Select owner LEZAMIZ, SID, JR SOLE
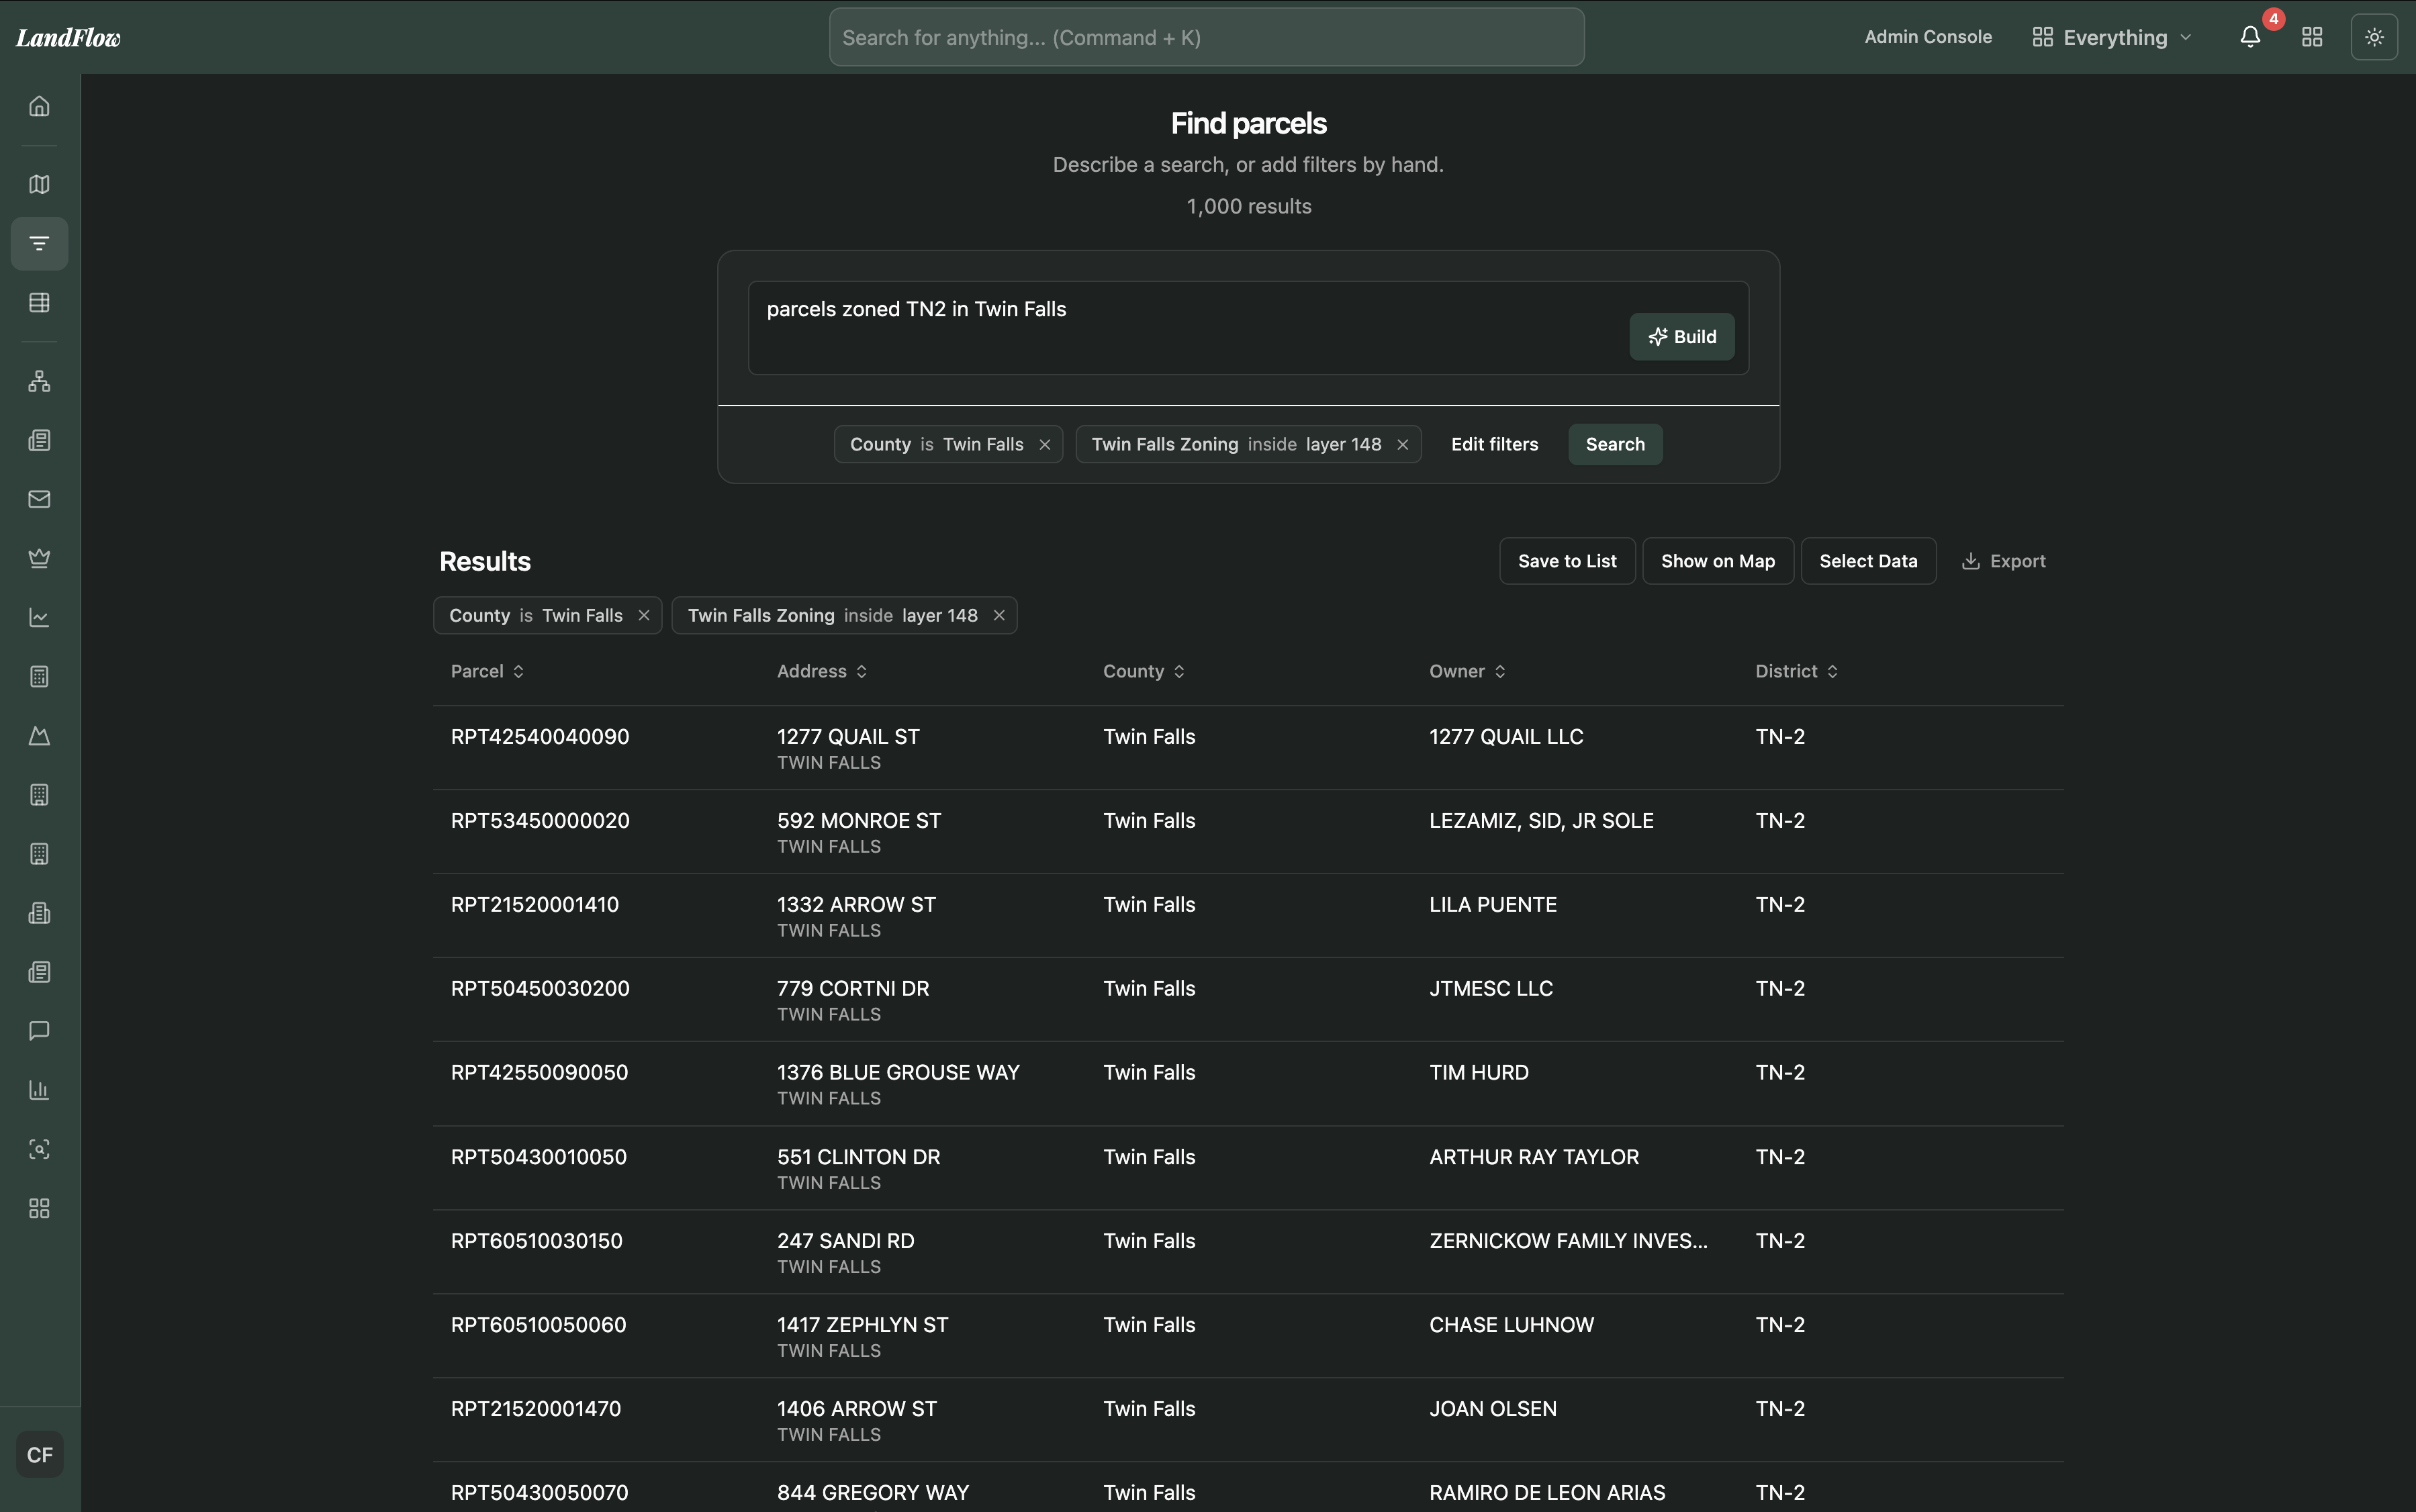This screenshot has height=1512, width=2416. coord(1541,821)
